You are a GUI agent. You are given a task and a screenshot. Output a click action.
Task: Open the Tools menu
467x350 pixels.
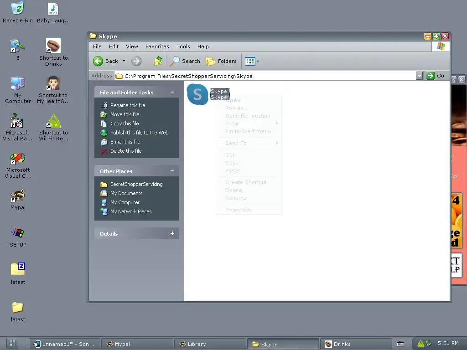click(x=183, y=46)
